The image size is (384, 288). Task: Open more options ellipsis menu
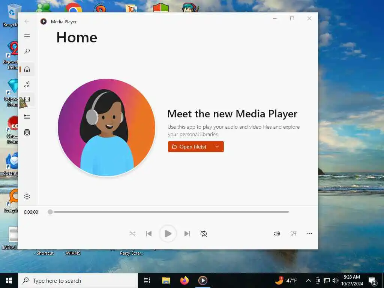coord(309,234)
